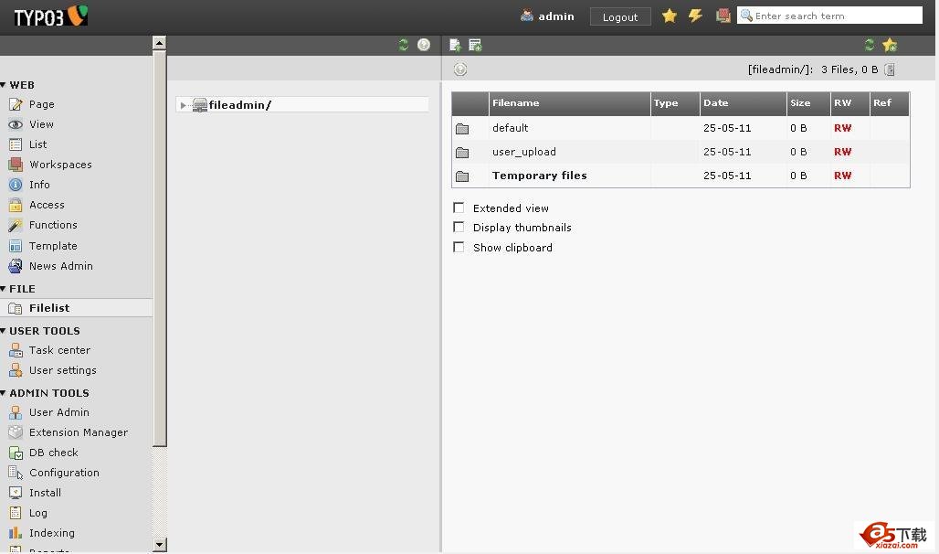
Task: Reload the file list panel
Action: 870,45
